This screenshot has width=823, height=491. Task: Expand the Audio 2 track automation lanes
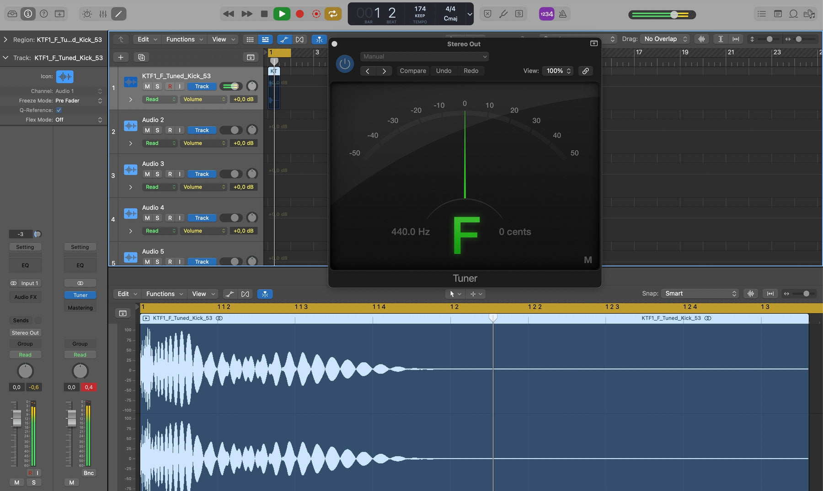coord(131,143)
